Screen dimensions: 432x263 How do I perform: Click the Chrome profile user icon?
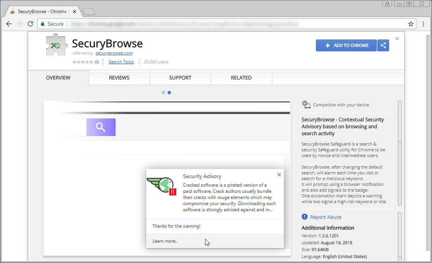coord(387,3)
